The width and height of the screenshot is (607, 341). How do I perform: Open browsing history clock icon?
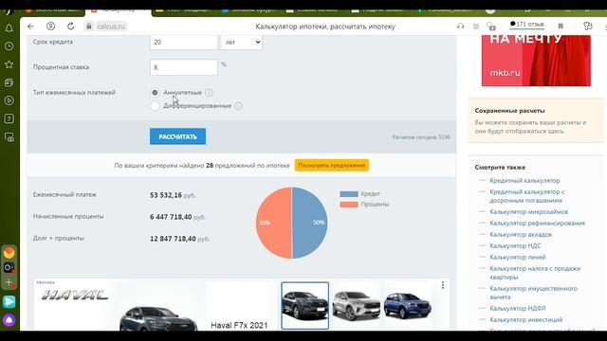click(9, 46)
